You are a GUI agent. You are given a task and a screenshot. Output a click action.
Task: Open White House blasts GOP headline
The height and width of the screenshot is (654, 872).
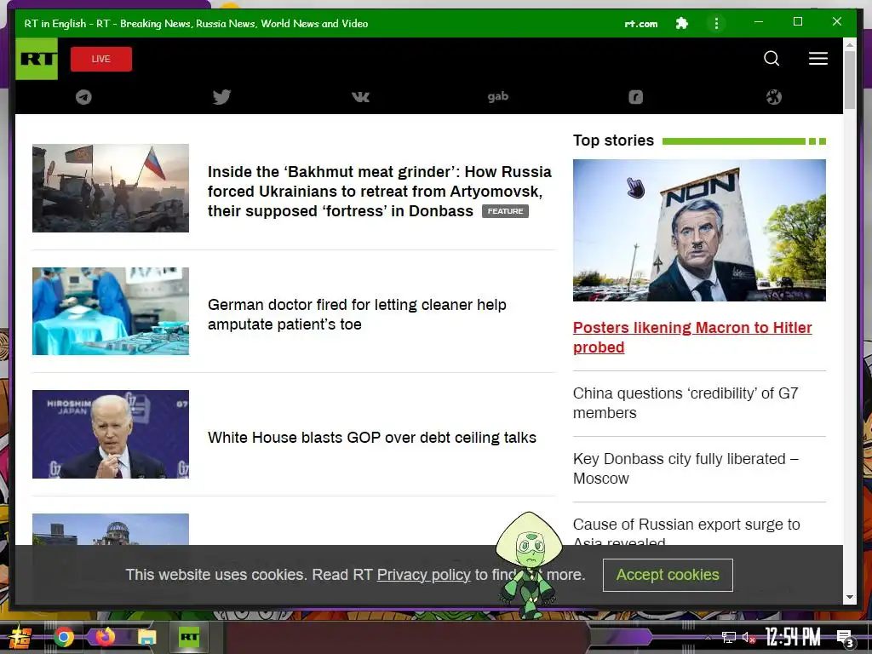pyautogui.click(x=372, y=438)
